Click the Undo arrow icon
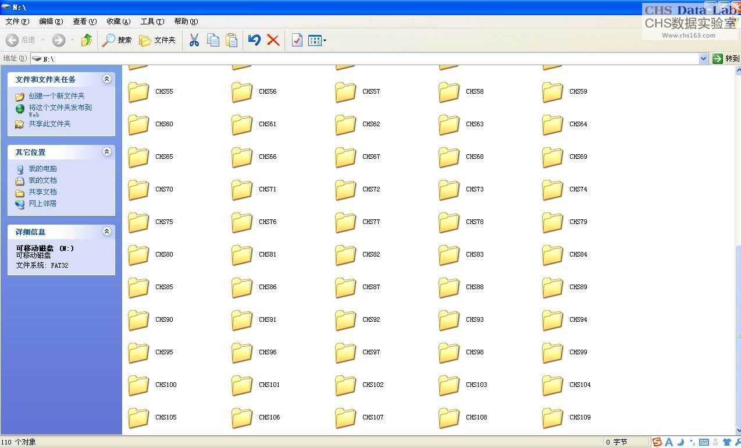 pos(254,40)
